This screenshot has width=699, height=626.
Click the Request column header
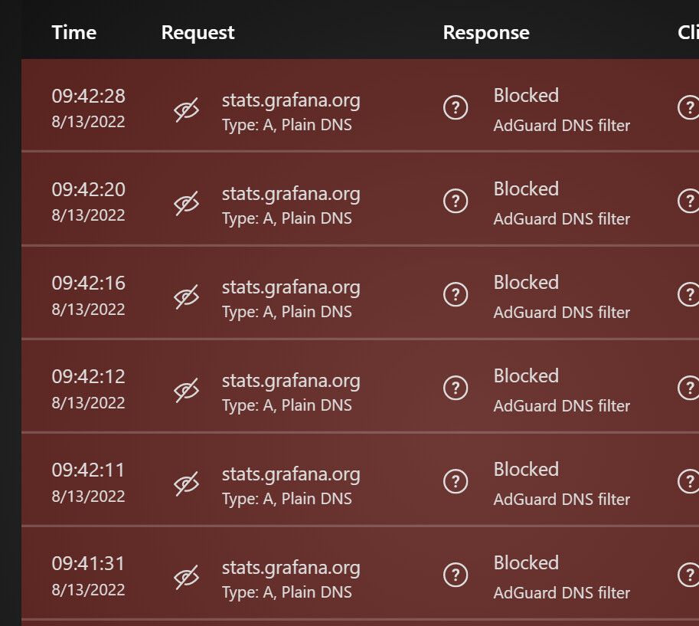[x=198, y=33]
